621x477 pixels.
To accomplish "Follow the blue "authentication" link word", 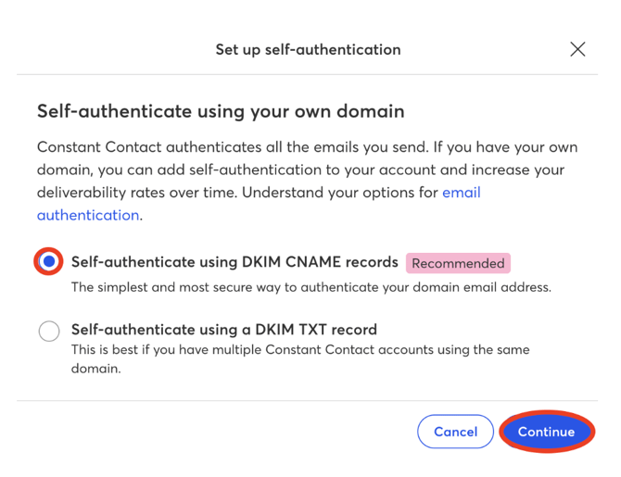I will [88, 215].
